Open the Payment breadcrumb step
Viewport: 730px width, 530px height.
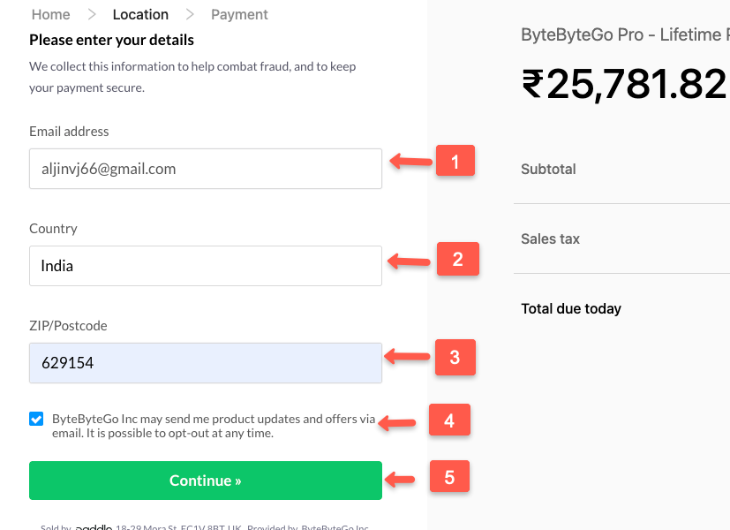(238, 14)
